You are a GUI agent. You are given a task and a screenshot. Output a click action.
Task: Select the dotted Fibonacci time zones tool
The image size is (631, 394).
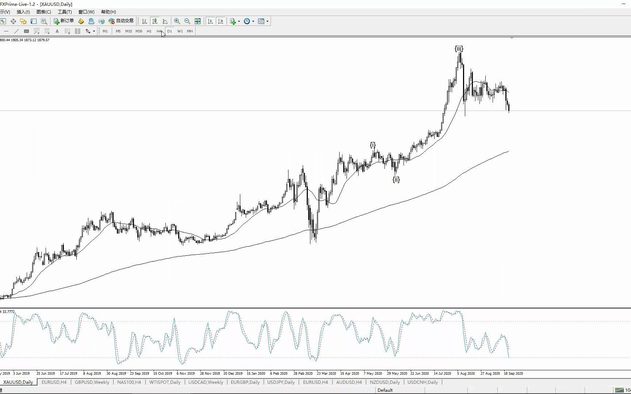coord(67,31)
